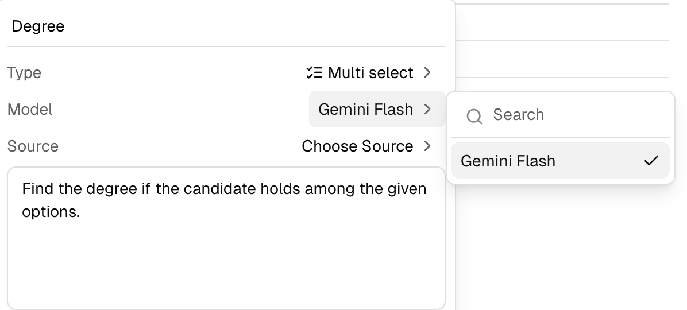Click the multi select checklist icon
The height and width of the screenshot is (310, 687).
[x=314, y=73]
